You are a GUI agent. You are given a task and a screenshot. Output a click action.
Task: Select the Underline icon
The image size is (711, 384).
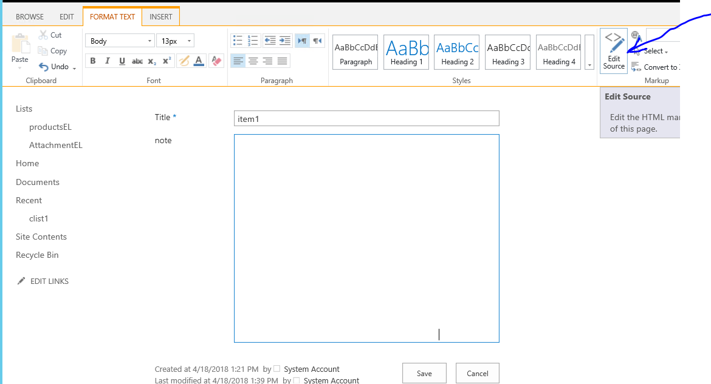click(x=121, y=61)
